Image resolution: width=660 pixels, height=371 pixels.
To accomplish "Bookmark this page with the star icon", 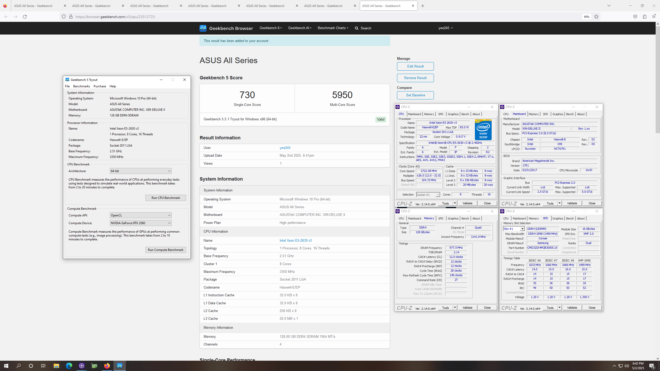I will point(596,17).
